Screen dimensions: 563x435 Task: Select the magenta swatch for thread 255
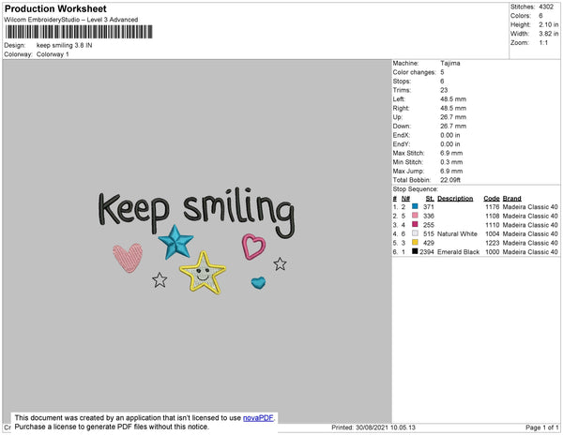point(415,224)
